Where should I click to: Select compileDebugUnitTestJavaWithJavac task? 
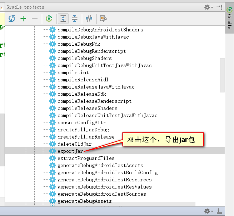click(x=105, y=65)
